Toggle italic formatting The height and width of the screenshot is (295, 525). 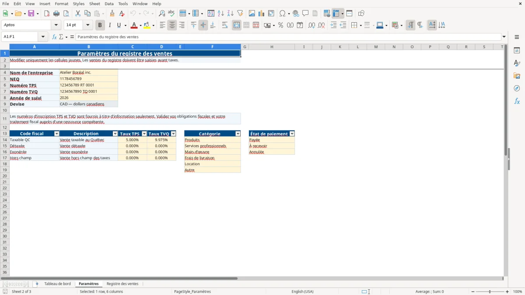[110, 25]
